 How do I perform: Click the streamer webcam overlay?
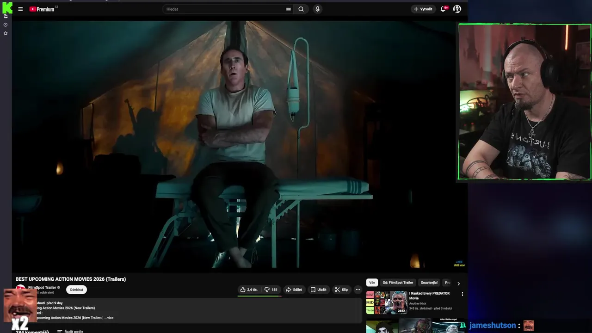click(524, 102)
